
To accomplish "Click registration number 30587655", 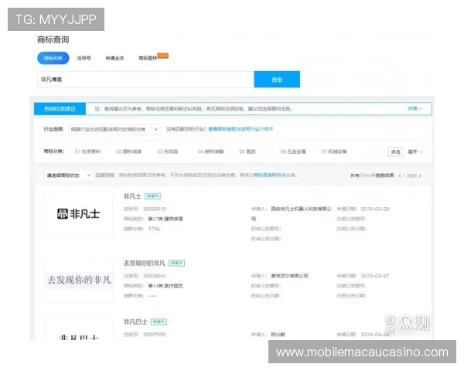I will pyautogui.click(x=155, y=335).
